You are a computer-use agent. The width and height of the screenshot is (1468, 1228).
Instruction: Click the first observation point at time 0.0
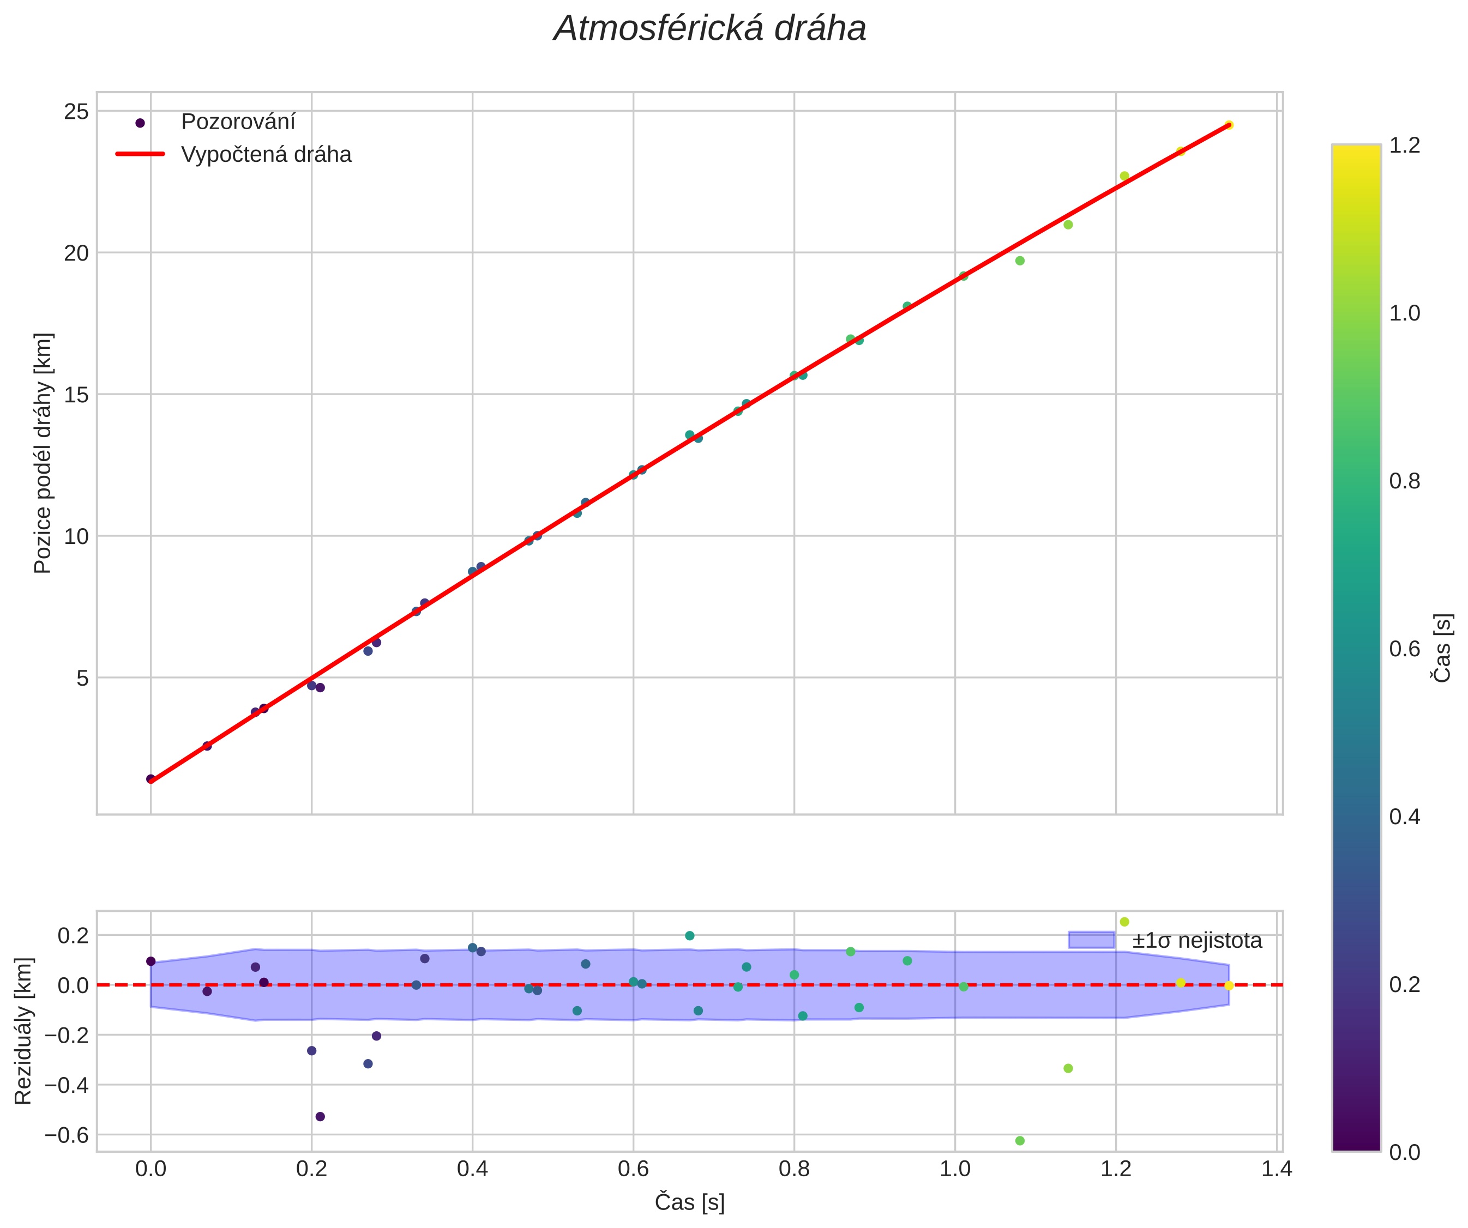(x=151, y=779)
